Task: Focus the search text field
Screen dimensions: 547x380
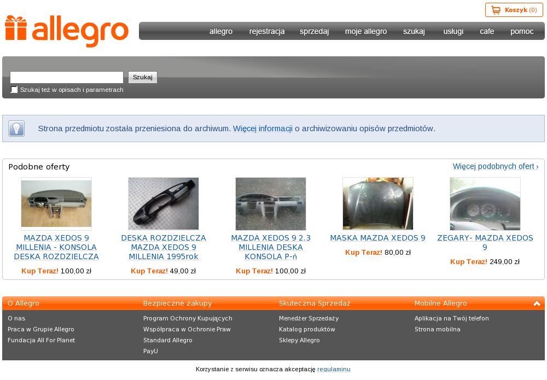Action: 67,77
